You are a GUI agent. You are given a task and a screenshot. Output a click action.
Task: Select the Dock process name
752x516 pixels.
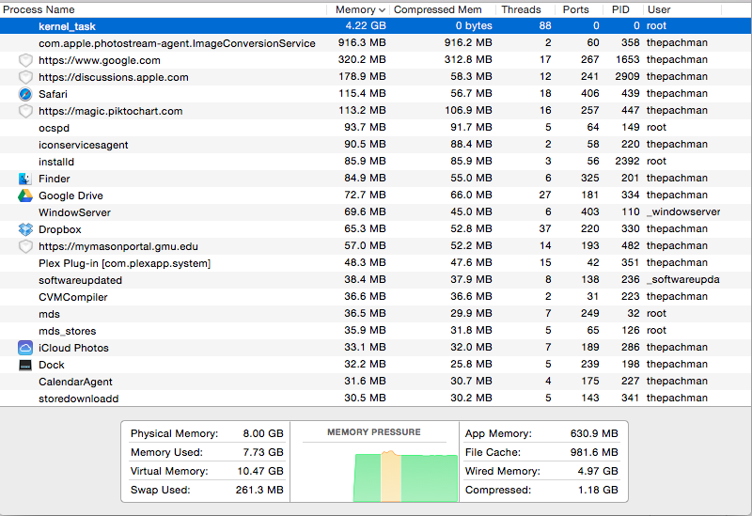tap(52, 365)
